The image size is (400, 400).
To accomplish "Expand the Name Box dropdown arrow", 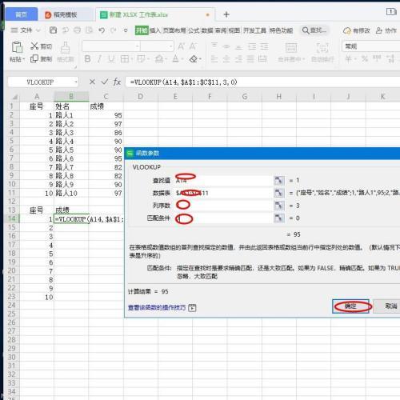I will click(x=76, y=82).
